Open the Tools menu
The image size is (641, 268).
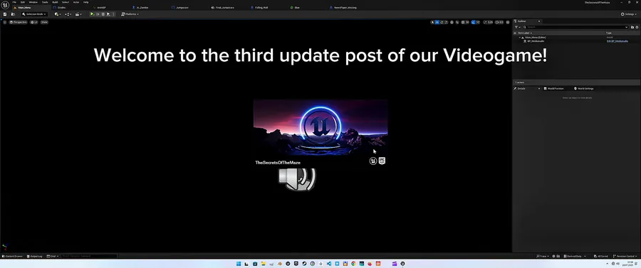click(x=45, y=2)
